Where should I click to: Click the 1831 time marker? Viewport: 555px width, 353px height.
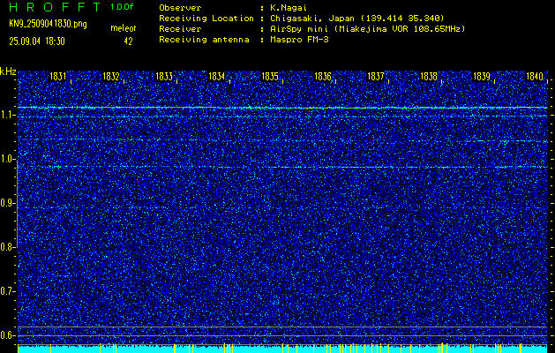point(57,77)
